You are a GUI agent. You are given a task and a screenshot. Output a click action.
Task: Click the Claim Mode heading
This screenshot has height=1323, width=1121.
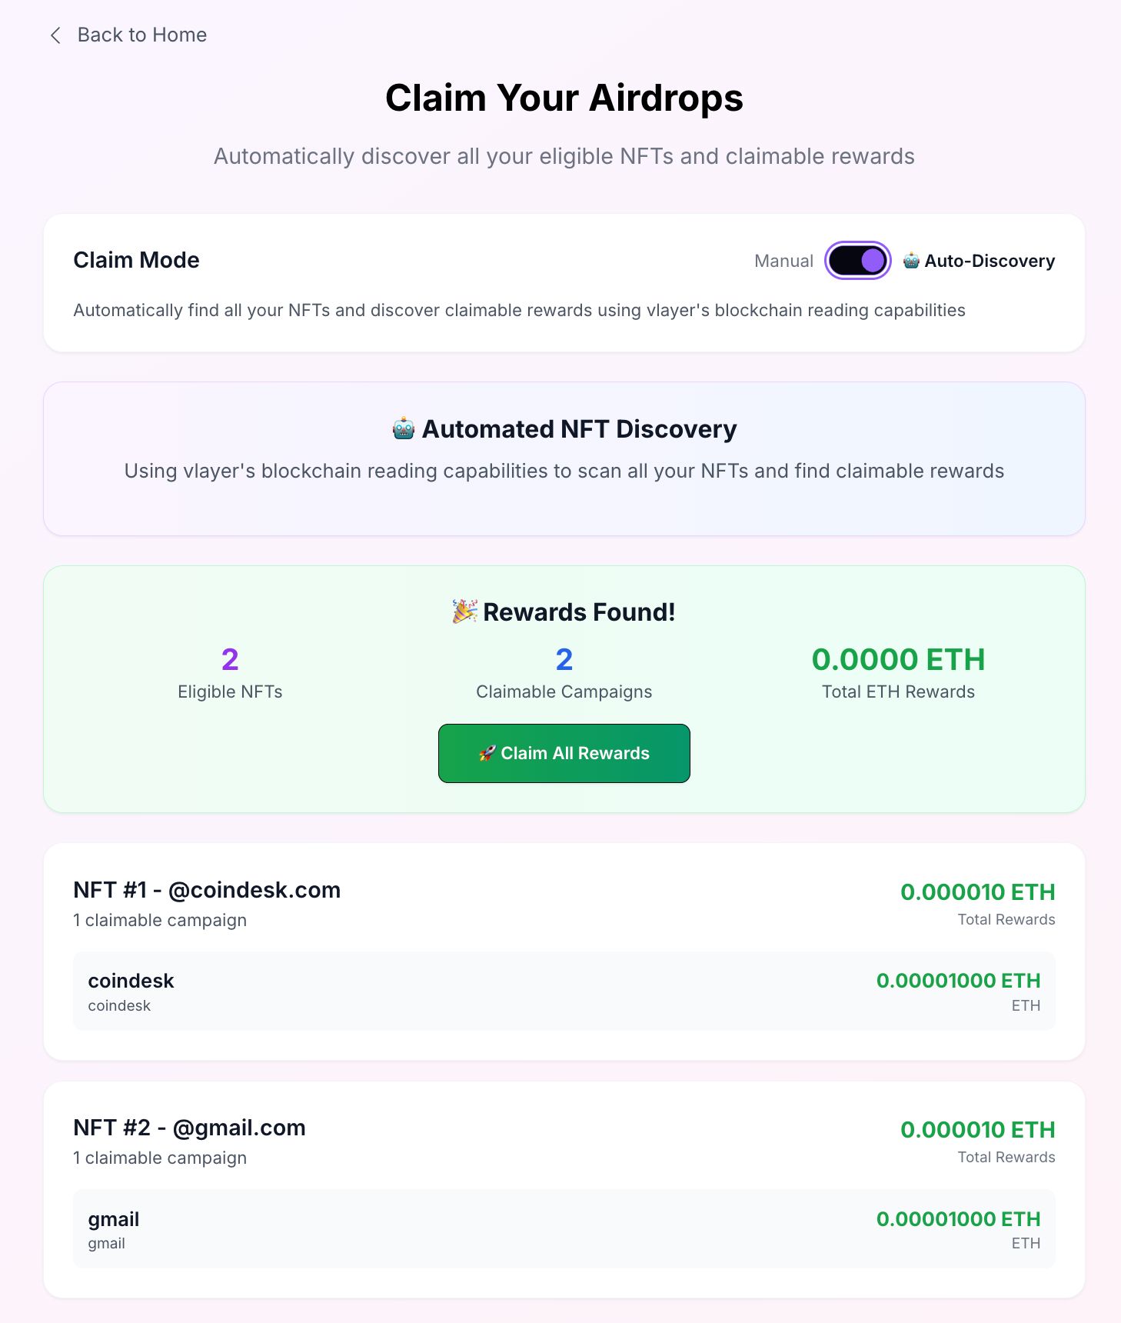136,260
